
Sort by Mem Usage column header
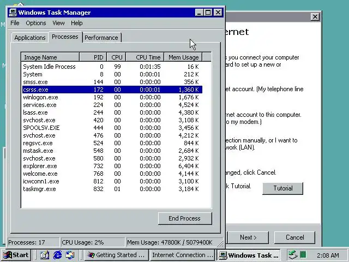(183, 57)
